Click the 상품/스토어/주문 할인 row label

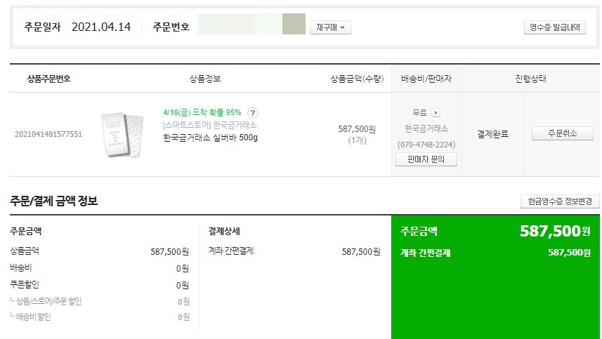(48, 301)
